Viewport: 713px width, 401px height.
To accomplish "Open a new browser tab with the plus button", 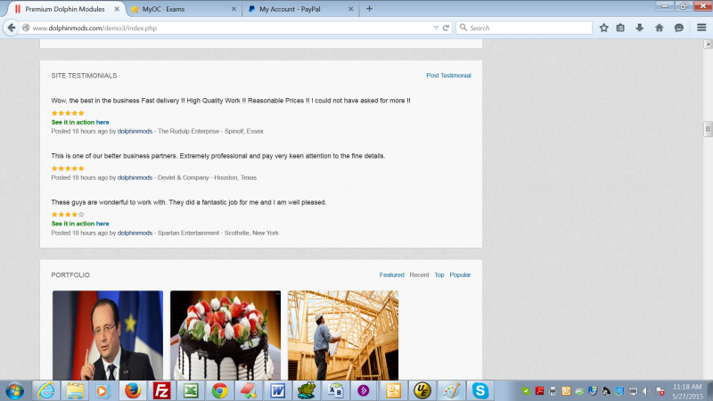I will point(369,9).
